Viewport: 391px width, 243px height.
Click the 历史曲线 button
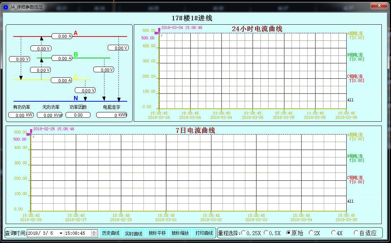pyautogui.click(x=111, y=233)
